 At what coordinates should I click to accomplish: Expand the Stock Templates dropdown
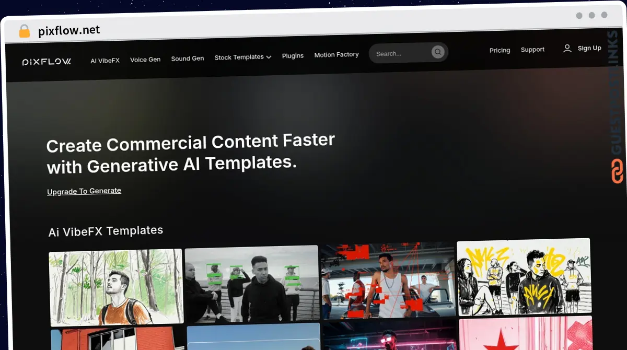(x=243, y=57)
